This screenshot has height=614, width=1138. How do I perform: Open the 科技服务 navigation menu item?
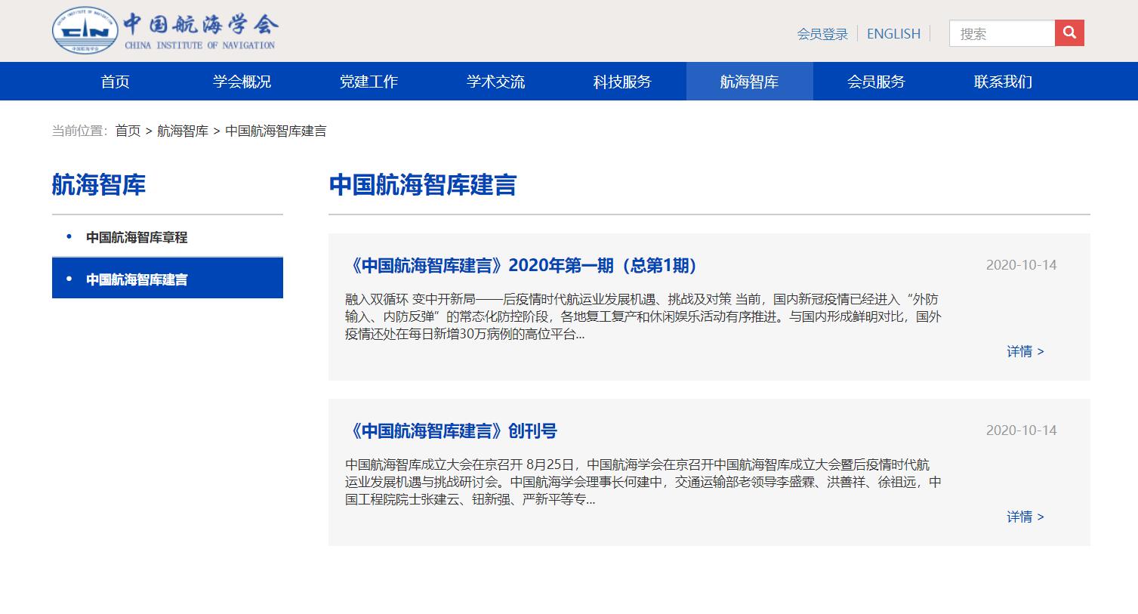pyautogui.click(x=622, y=82)
